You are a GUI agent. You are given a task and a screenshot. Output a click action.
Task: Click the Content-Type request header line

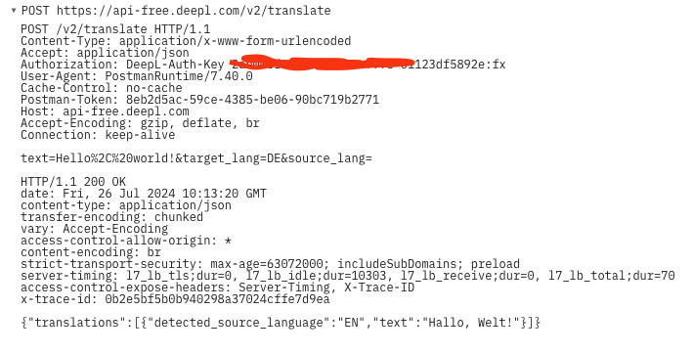click(186, 41)
